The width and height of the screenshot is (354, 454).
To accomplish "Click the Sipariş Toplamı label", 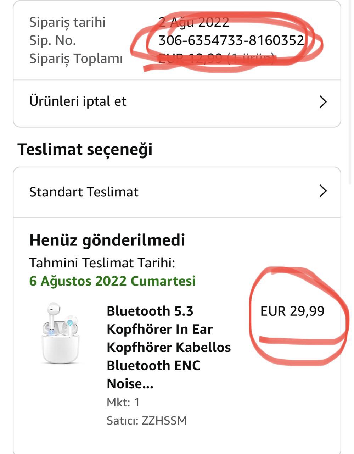I will tap(76, 59).
